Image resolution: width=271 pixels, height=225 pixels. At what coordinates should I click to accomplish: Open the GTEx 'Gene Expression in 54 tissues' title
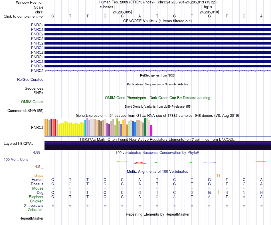(157, 115)
